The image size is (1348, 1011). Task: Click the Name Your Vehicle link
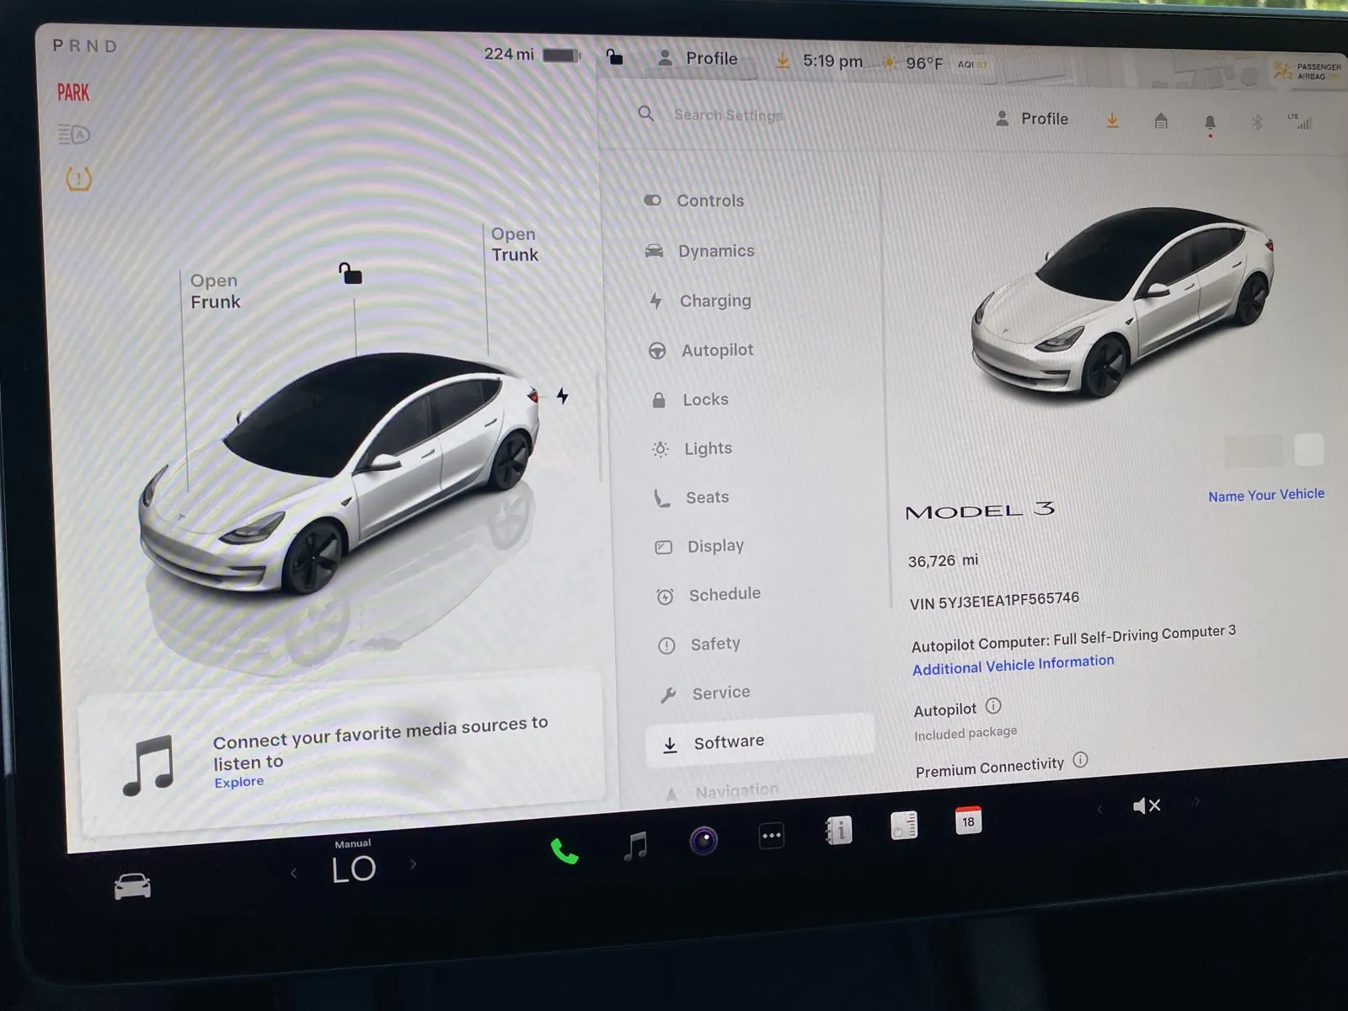1265,495
